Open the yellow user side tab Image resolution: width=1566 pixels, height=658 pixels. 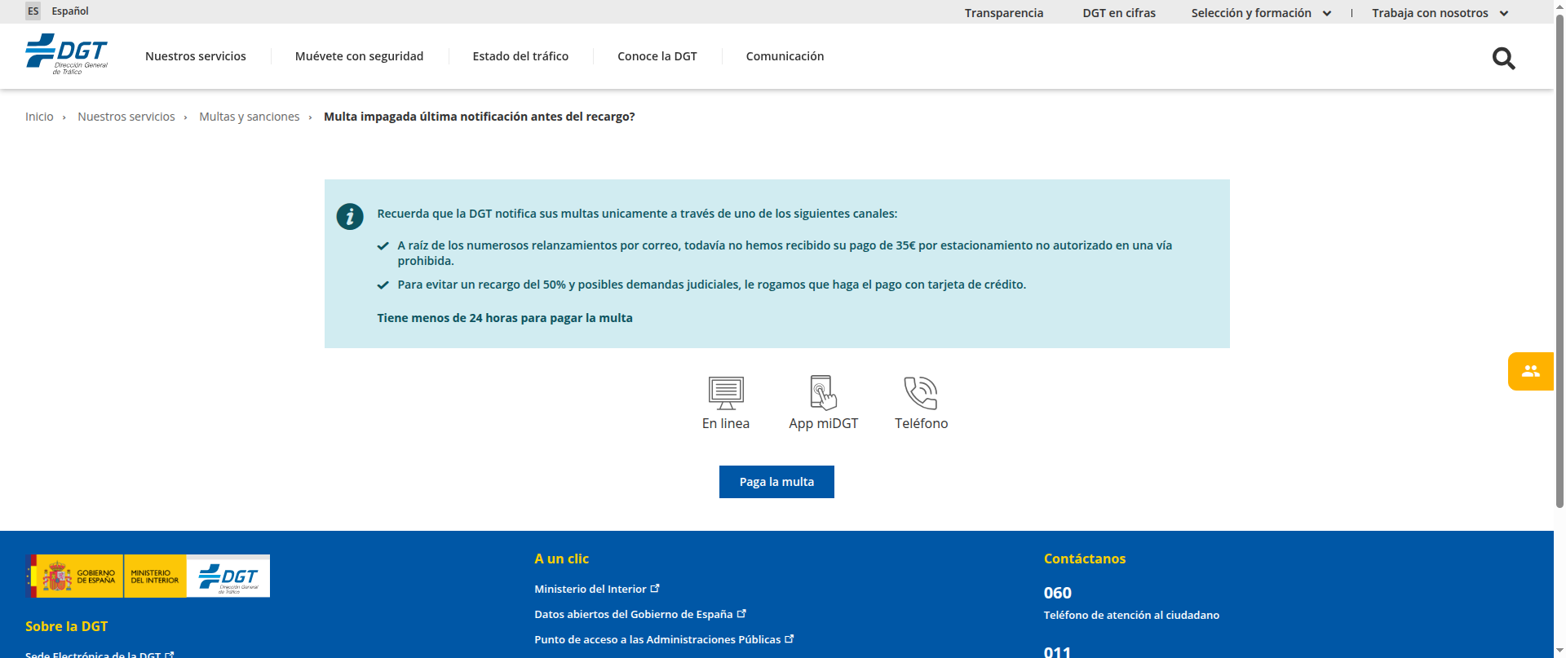[1531, 371]
